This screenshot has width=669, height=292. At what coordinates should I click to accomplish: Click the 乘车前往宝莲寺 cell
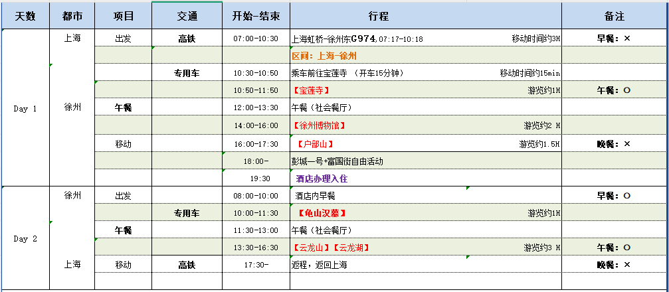[425, 73]
